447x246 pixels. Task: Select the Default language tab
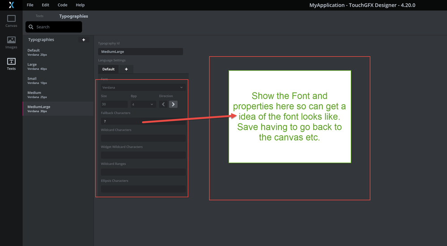click(x=108, y=69)
